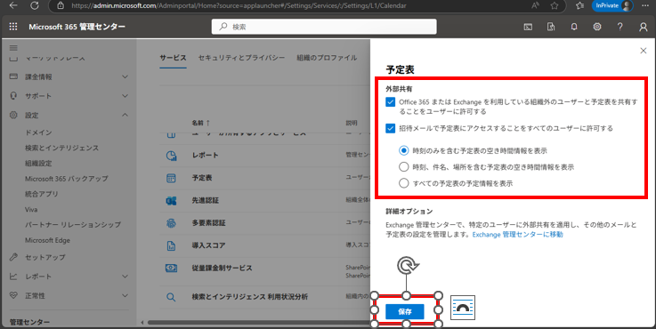Screen dimensions: 656x329
Task: Click the Microsoft 365 管理センター title
Action: (x=77, y=27)
